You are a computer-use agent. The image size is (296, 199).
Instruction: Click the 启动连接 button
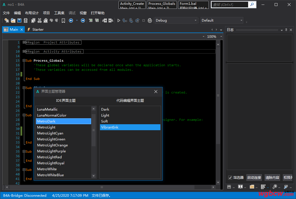coord(254,177)
